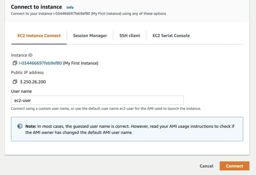This screenshot has width=256, height=175.
Task: Cancel connecting to the instance
Action: coord(206,166)
